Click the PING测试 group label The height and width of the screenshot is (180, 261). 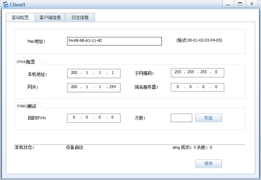(x=26, y=106)
